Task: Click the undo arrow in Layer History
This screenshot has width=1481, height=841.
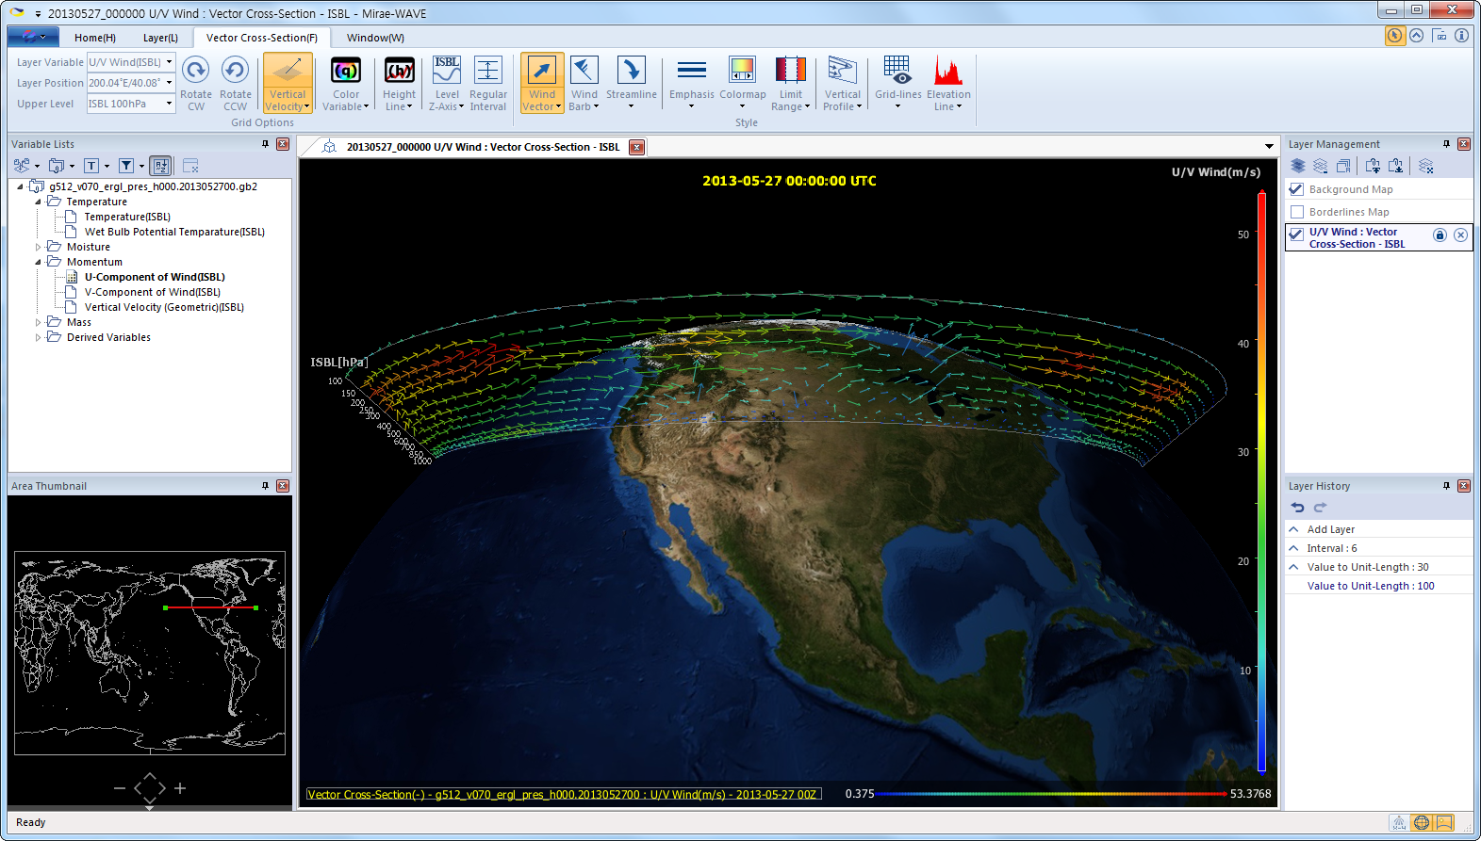Action: [1298, 507]
